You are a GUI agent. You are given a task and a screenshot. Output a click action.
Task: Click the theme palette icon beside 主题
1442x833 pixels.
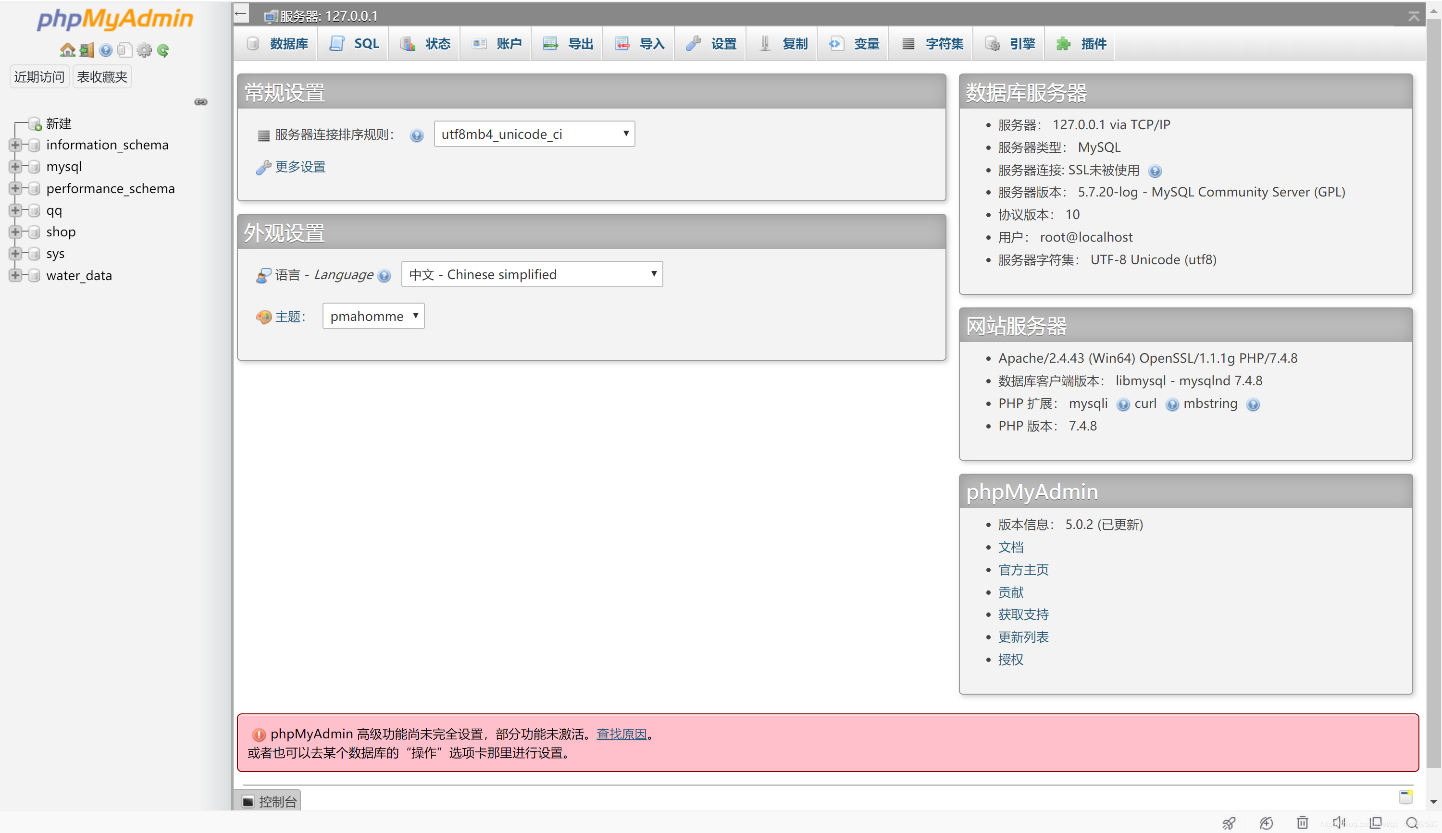click(263, 317)
